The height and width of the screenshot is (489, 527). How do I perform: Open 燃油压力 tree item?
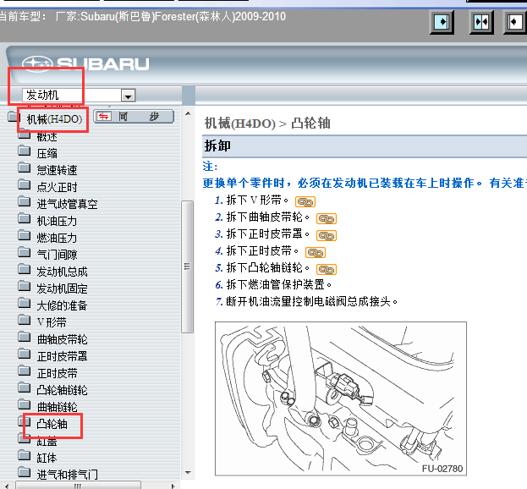point(57,238)
